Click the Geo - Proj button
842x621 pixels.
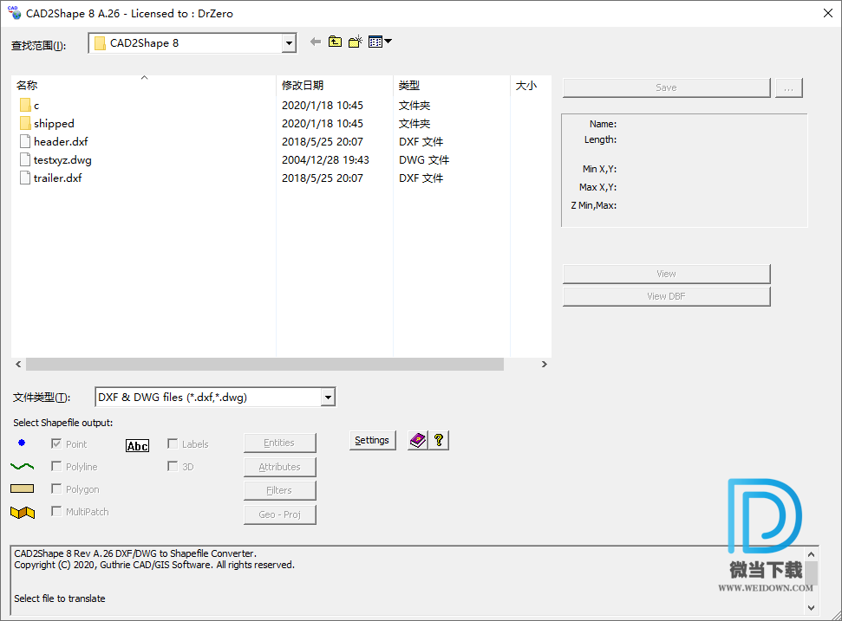[280, 514]
